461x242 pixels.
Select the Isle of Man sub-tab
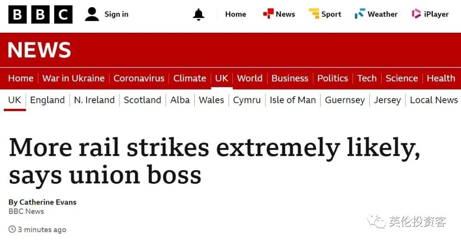tap(293, 100)
